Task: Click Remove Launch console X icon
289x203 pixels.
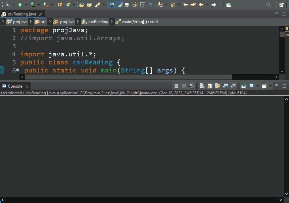Action: pos(184,86)
